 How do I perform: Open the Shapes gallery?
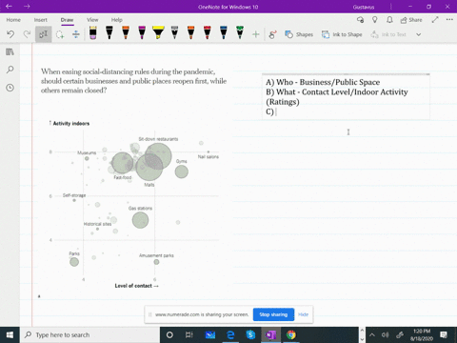coord(299,34)
